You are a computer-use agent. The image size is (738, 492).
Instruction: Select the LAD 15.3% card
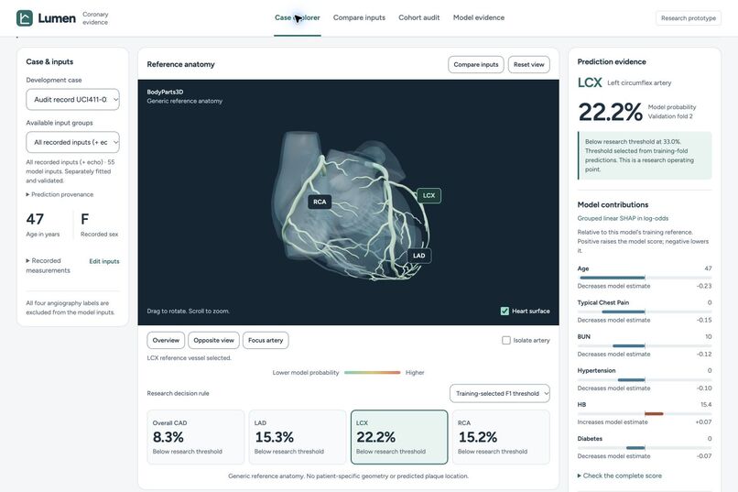297,437
